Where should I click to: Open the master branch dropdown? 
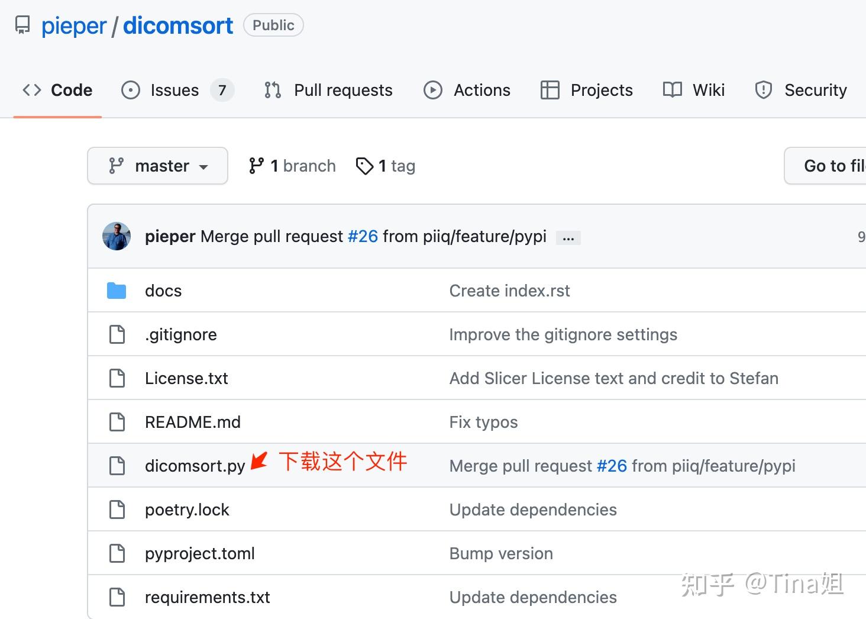tap(157, 166)
